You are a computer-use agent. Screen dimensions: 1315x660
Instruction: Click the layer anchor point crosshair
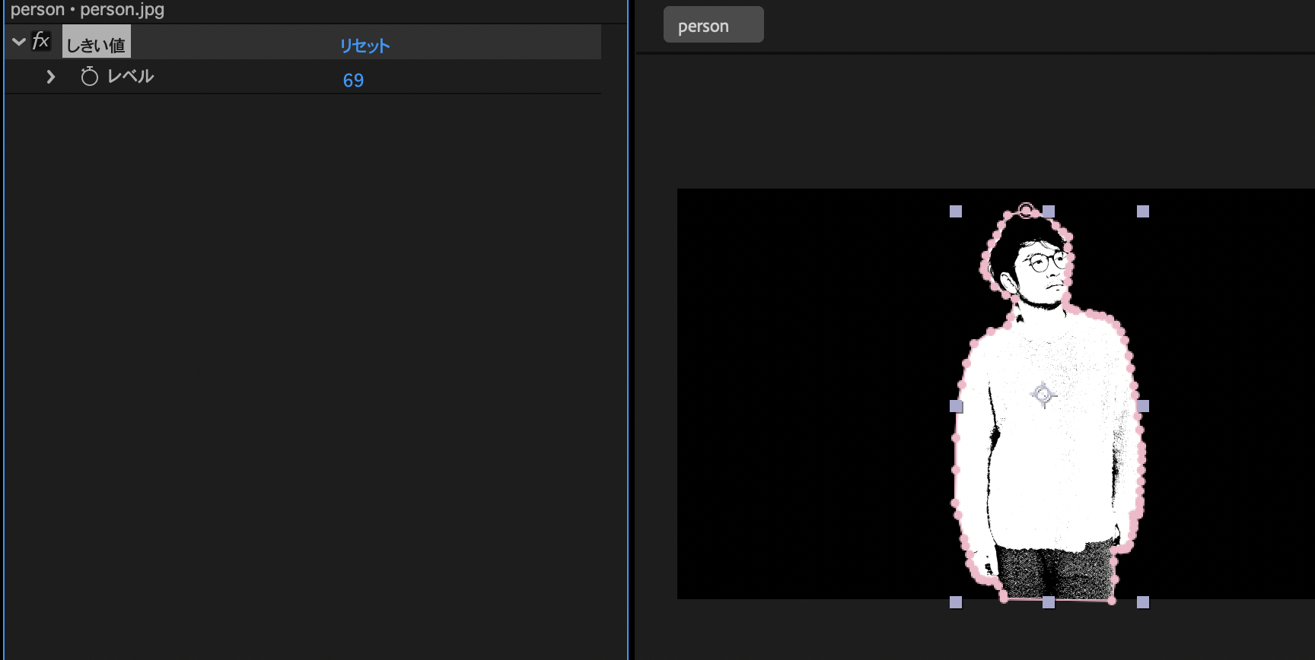[1043, 395]
